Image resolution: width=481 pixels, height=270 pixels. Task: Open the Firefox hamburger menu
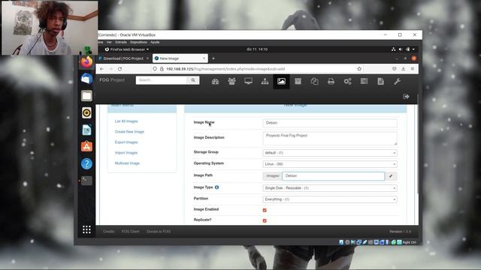pos(413,69)
